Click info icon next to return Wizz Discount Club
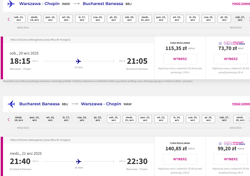This screenshot has width=250, height=176. (x=220, y=143)
